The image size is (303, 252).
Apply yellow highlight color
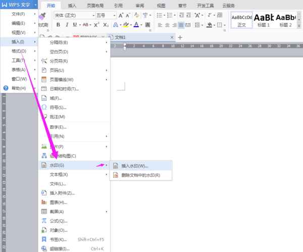(126, 25)
